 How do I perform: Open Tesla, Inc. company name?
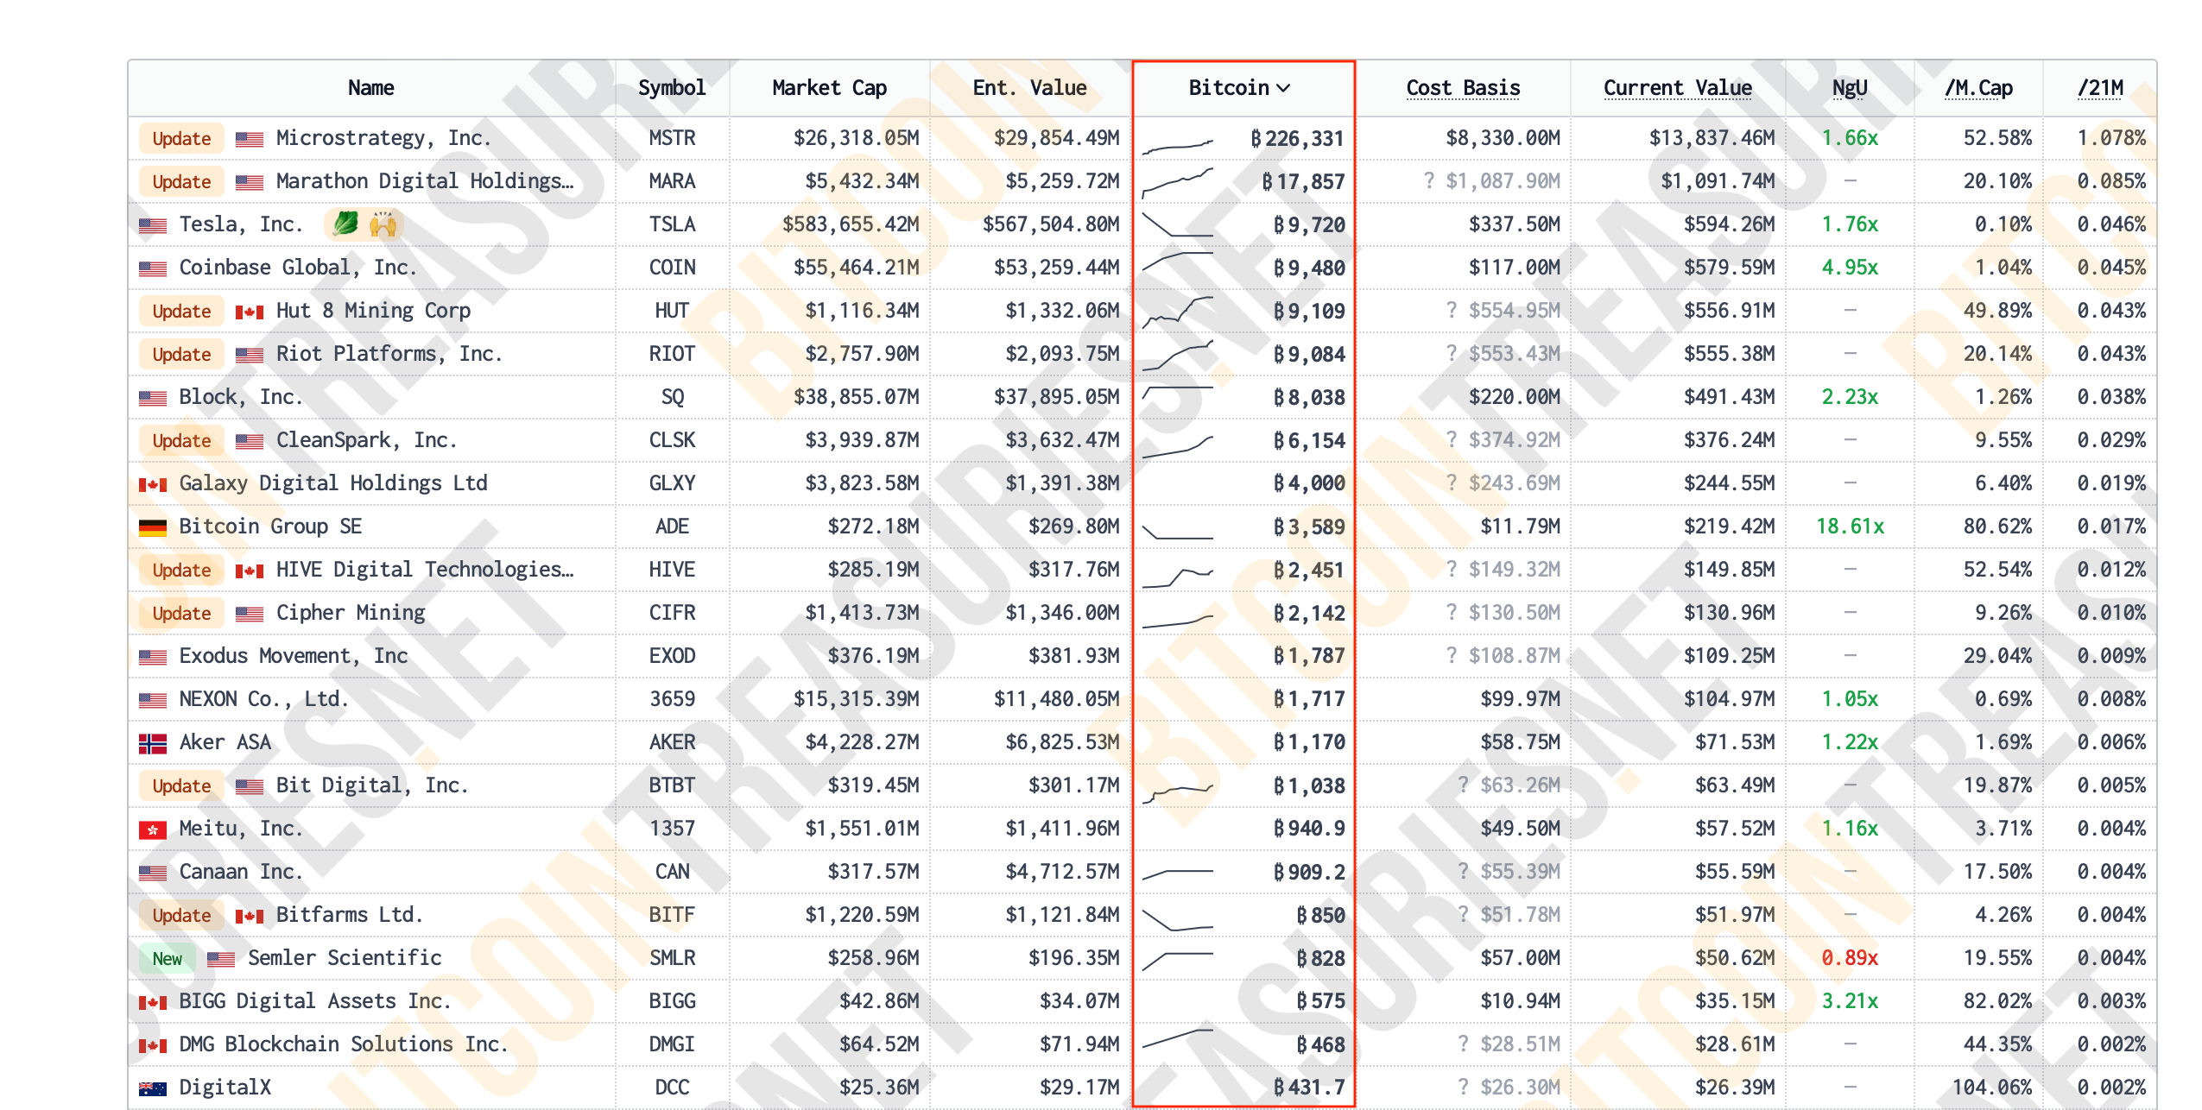tap(241, 224)
